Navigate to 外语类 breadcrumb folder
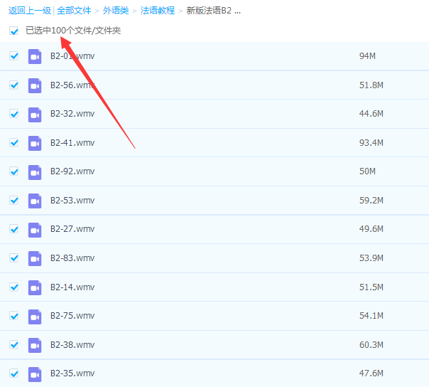The image size is (429, 387). (x=116, y=11)
